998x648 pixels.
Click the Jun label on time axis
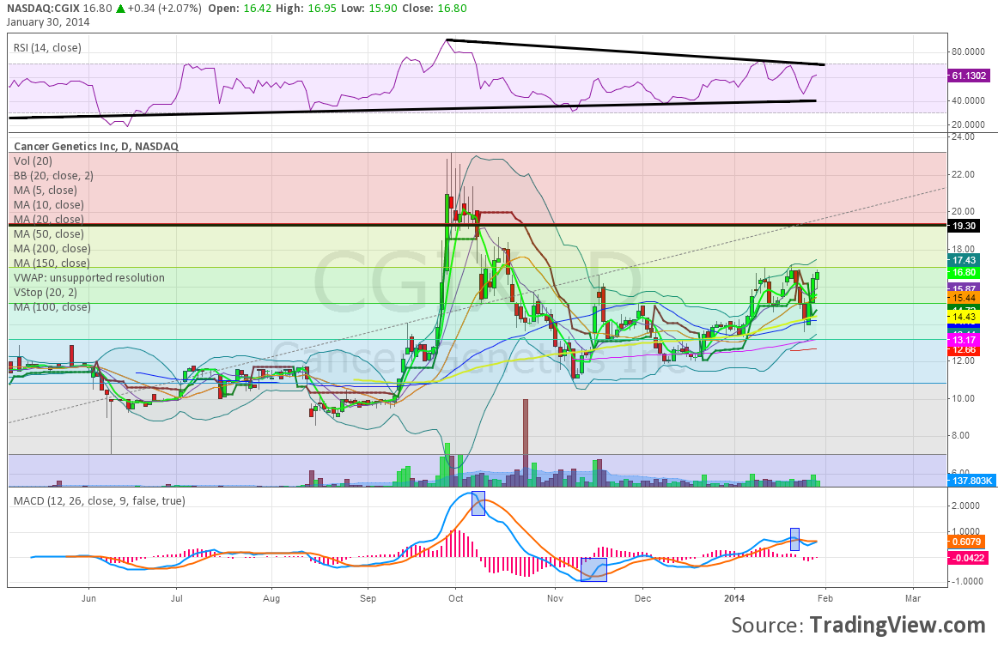click(88, 598)
